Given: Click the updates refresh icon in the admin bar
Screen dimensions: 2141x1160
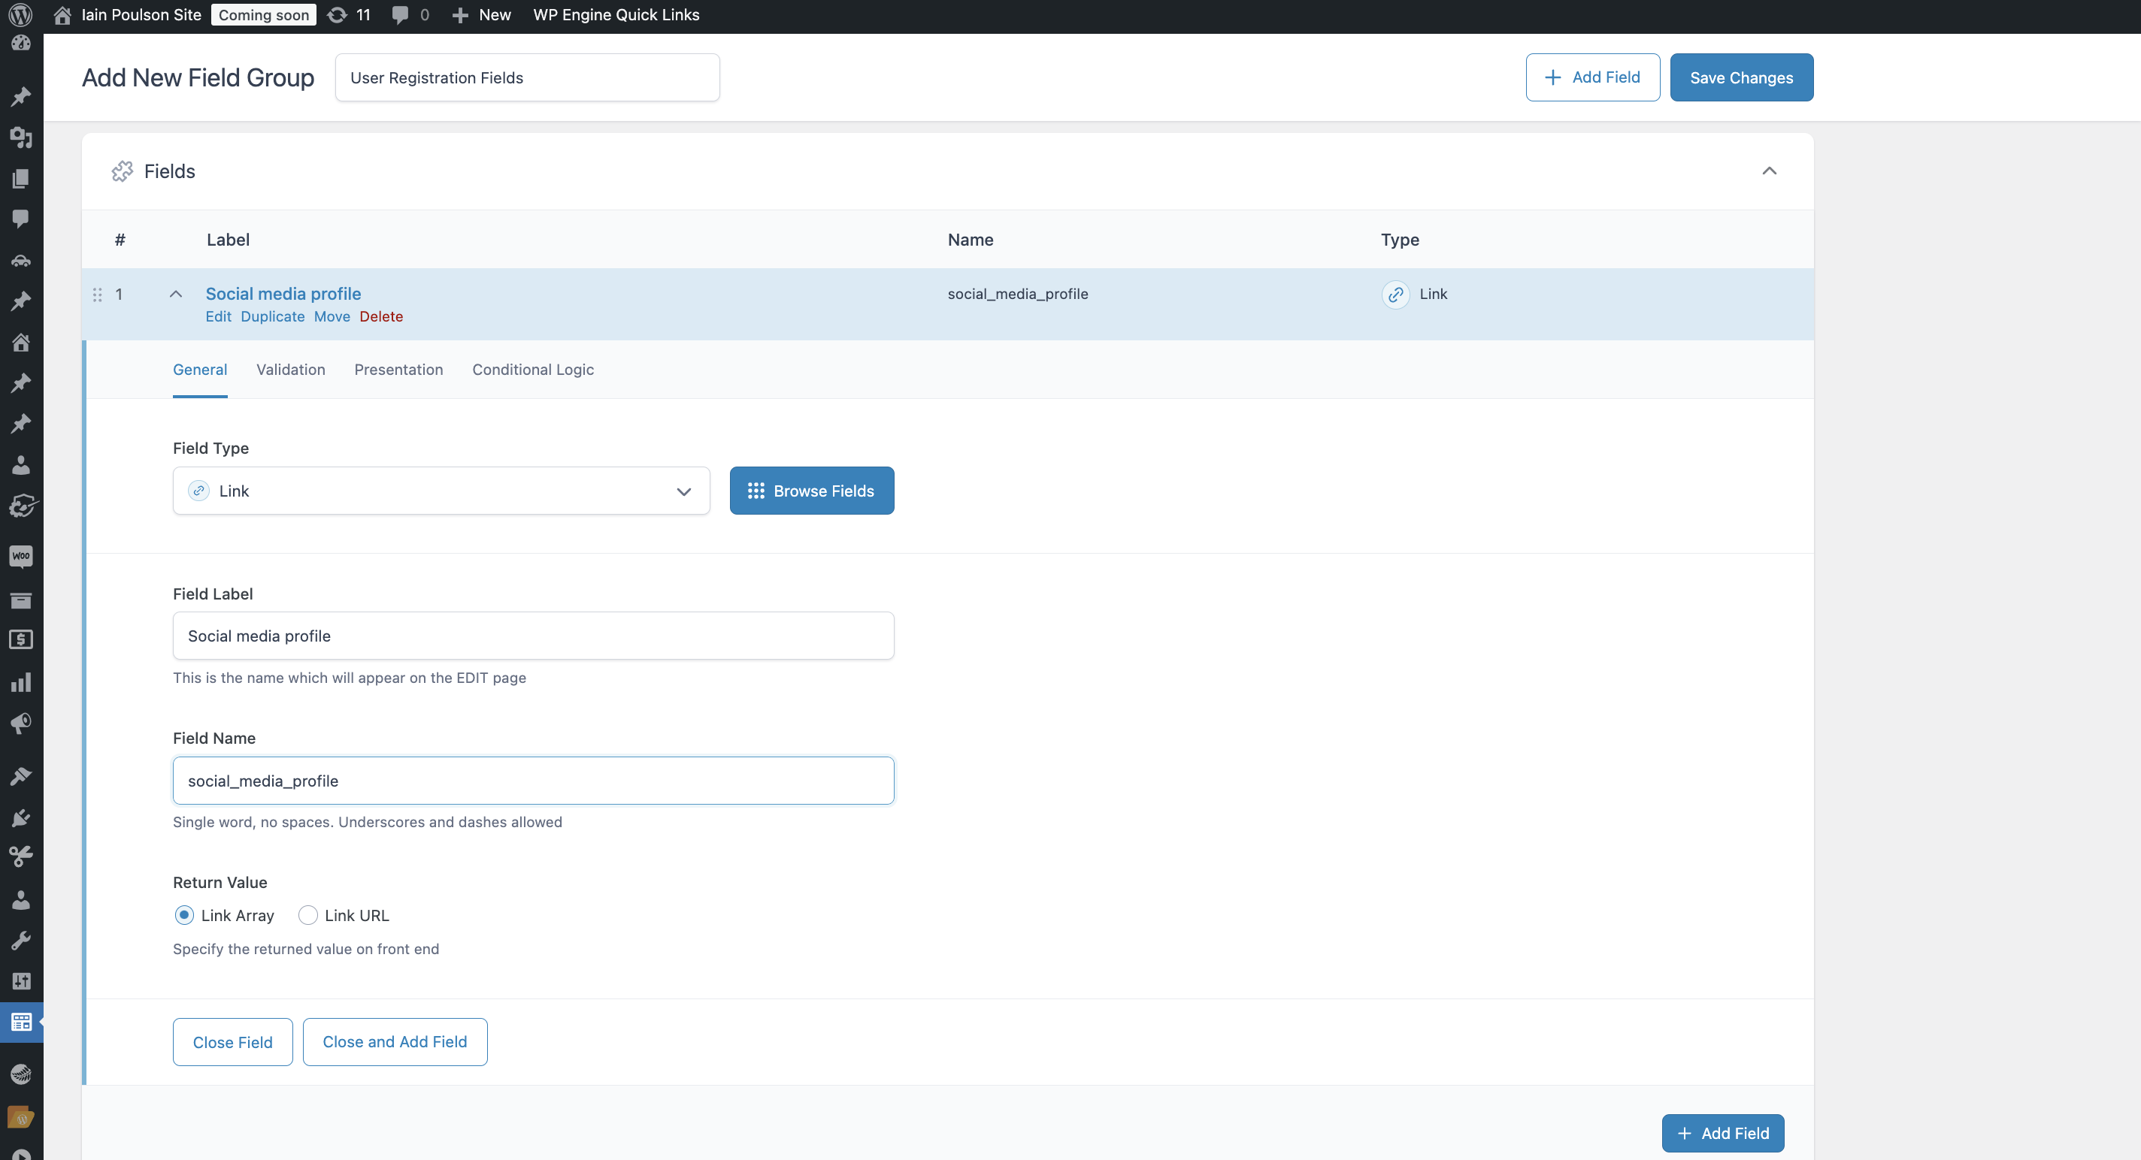Looking at the screenshot, I should pos(337,15).
